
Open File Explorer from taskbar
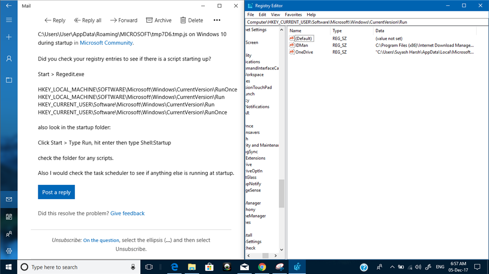point(192,267)
